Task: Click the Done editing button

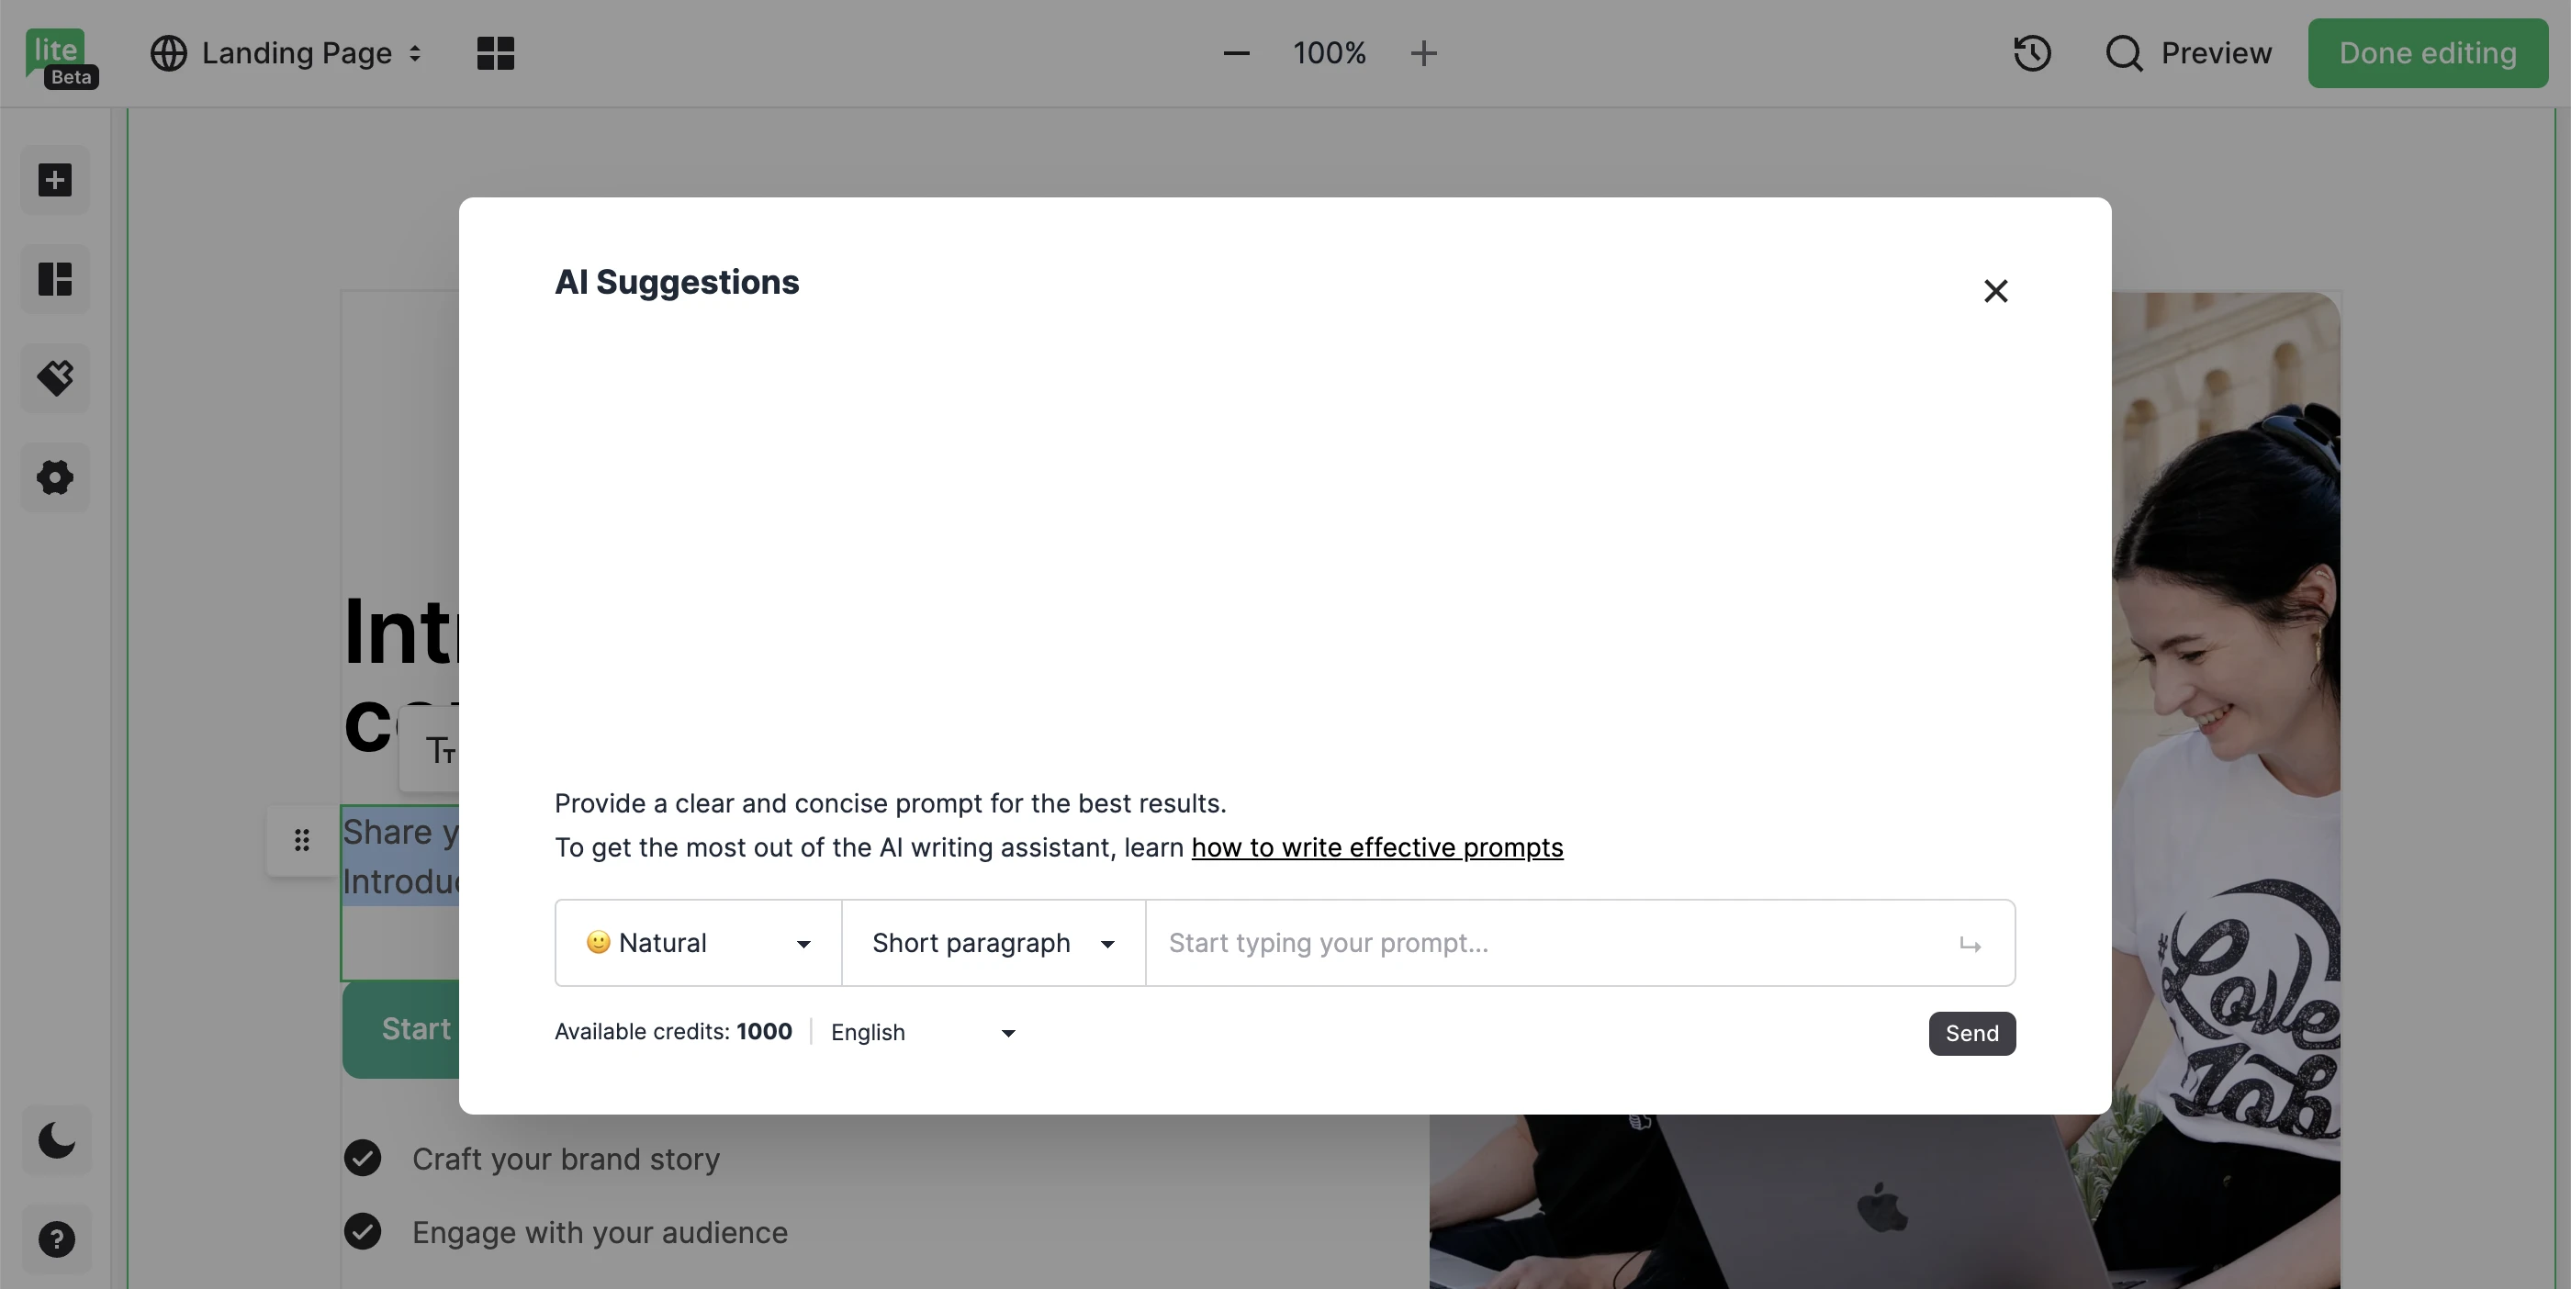Action: 2426,53
